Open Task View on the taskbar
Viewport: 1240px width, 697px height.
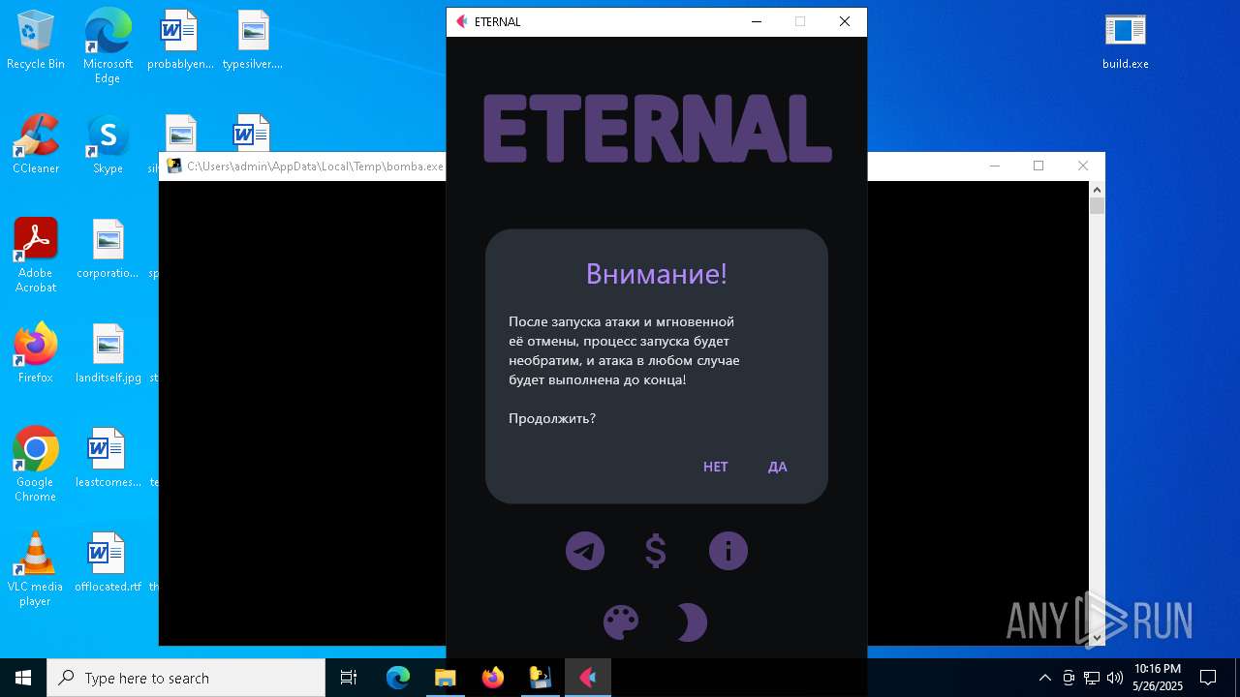349,678
